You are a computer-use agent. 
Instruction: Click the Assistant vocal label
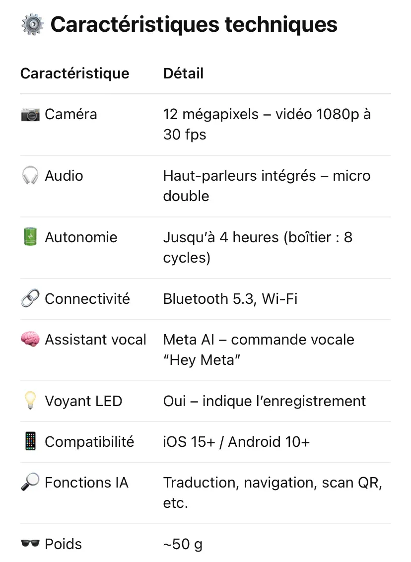click(x=95, y=340)
